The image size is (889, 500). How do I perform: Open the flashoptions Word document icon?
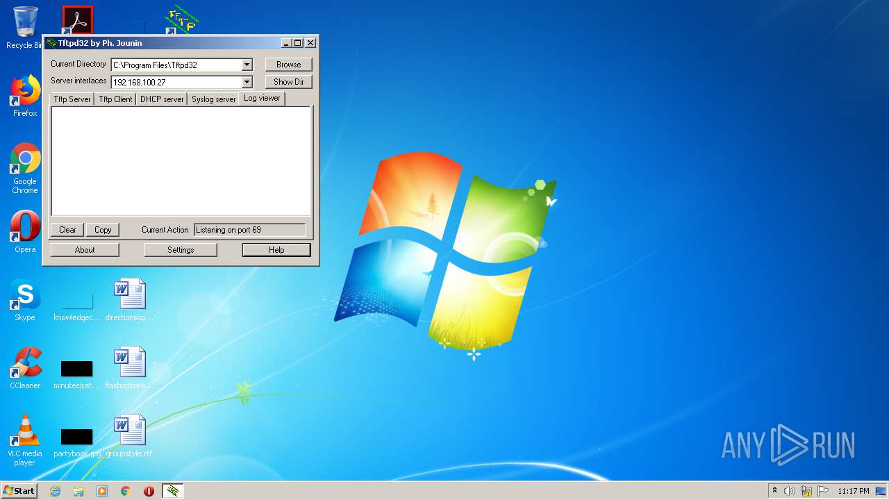[129, 368]
